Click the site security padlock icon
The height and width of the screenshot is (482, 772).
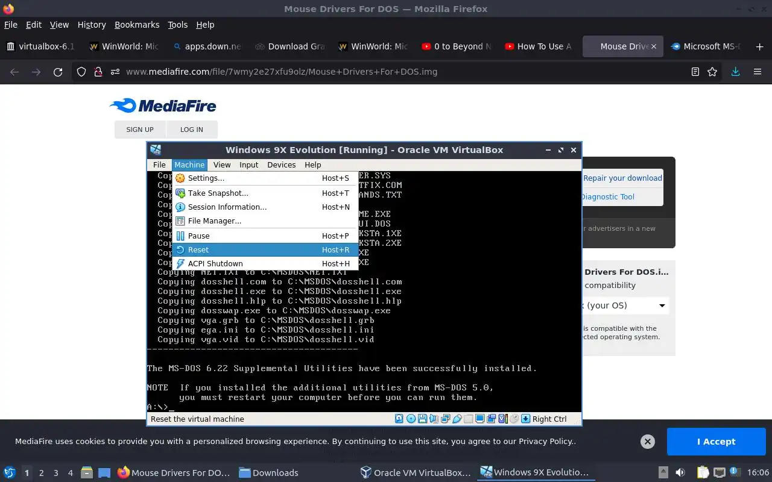tap(98, 72)
